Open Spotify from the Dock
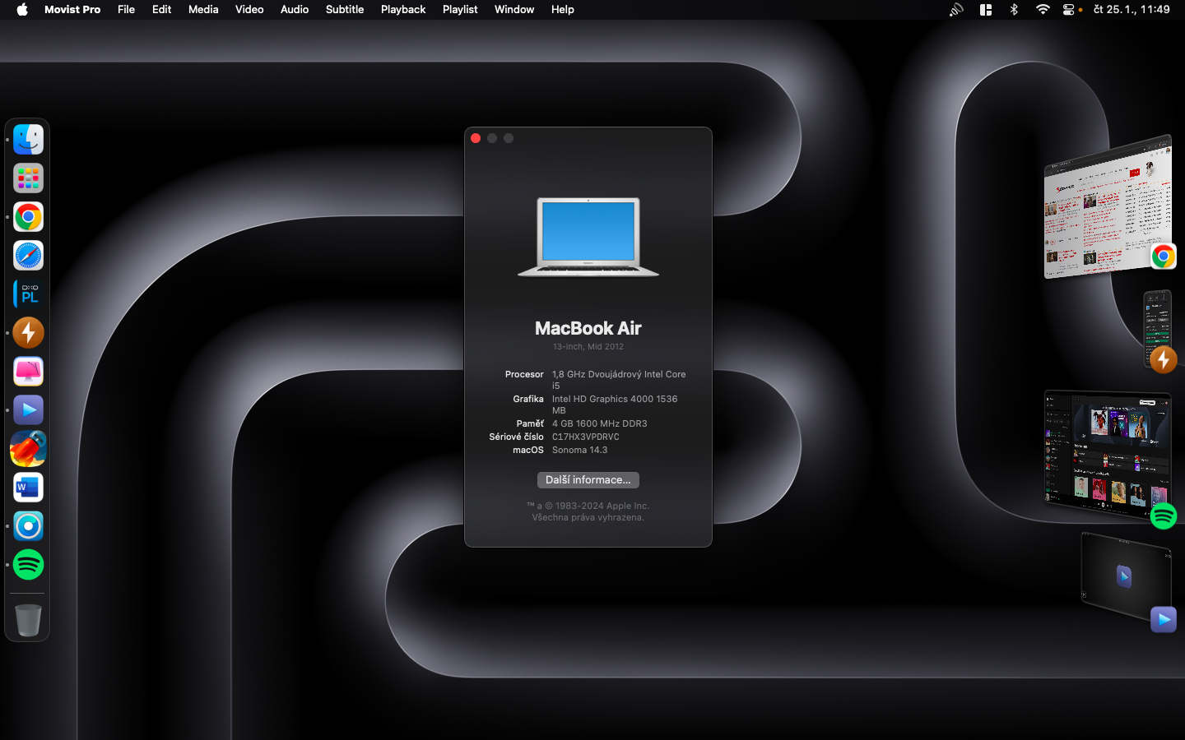 (28, 565)
